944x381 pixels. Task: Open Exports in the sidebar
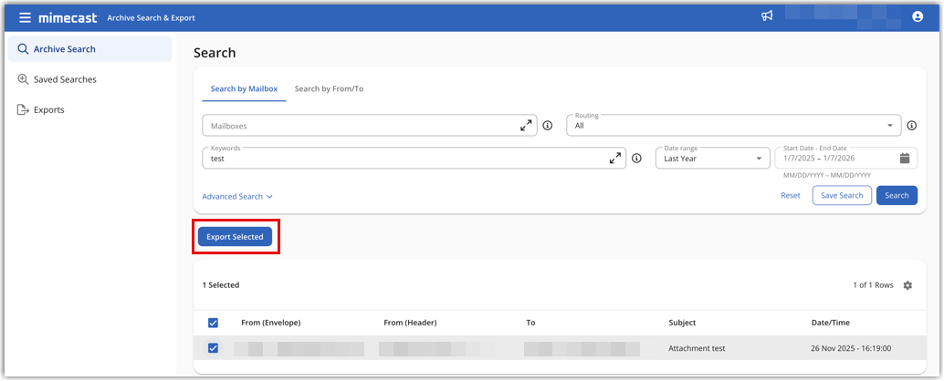point(48,109)
